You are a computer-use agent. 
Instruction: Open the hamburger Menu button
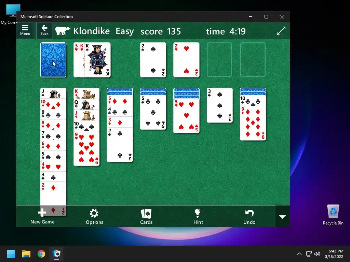point(25,30)
